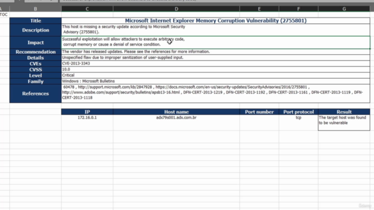Click the Result table header
Screen dimensions: 374x210
click(x=344, y=111)
